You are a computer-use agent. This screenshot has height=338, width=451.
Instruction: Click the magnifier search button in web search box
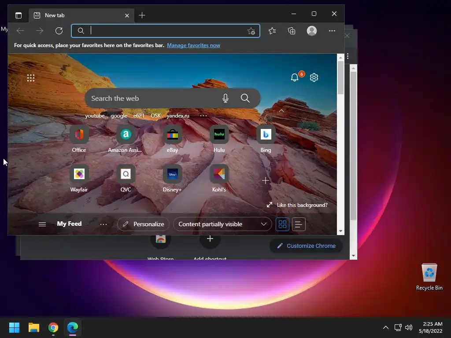pyautogui.click(x=245, y=98)
